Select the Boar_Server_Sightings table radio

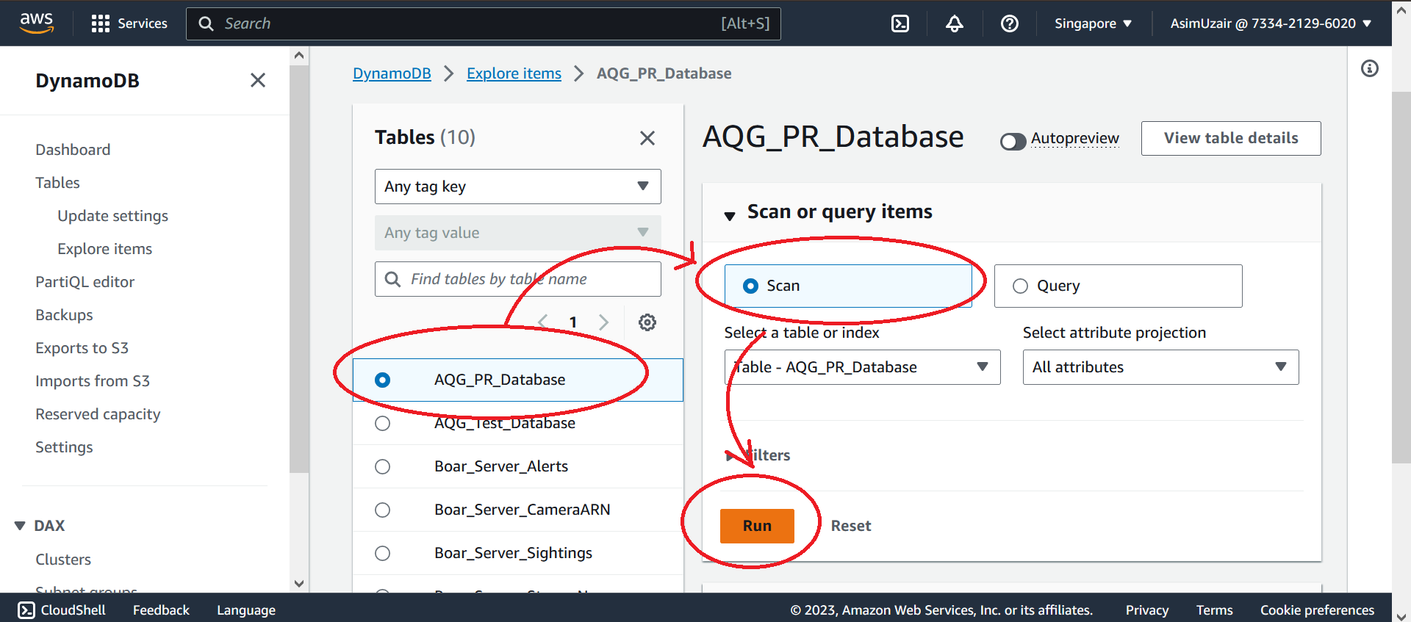pyautogui.click(x=382, y=553)
